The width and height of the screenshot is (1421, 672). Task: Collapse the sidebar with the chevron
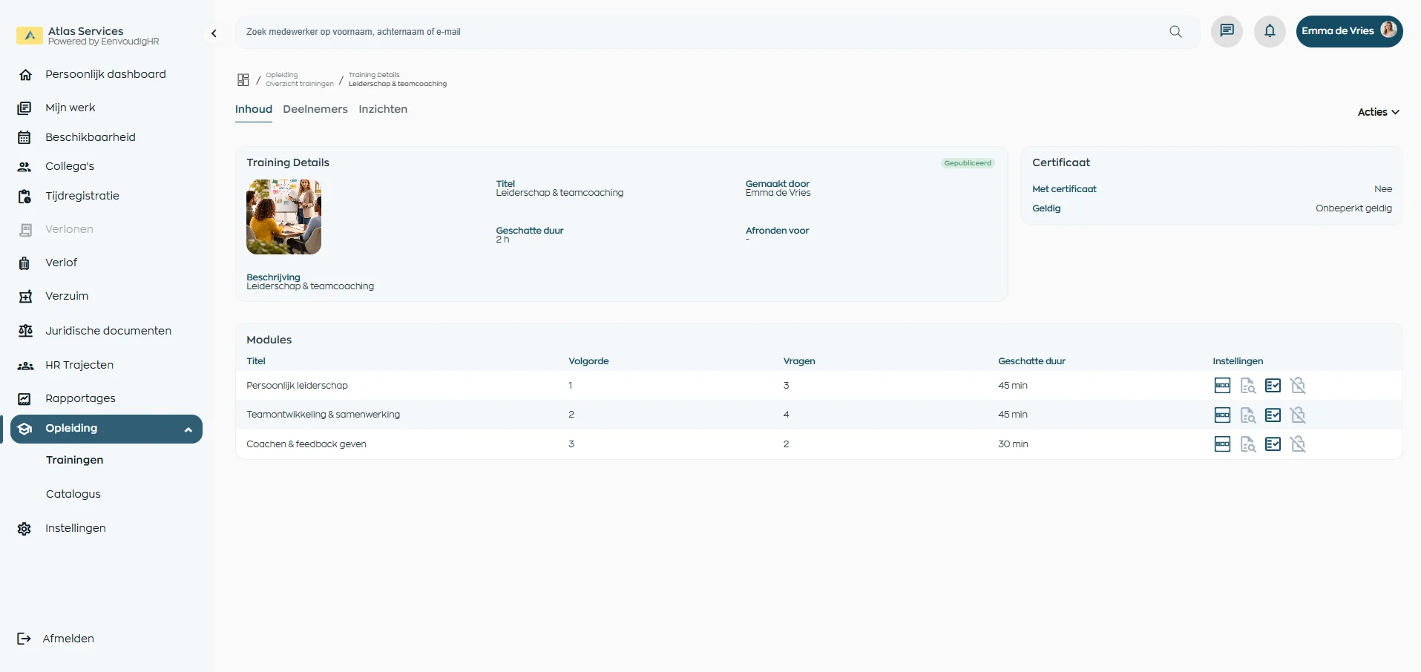[x=214, y=33]
